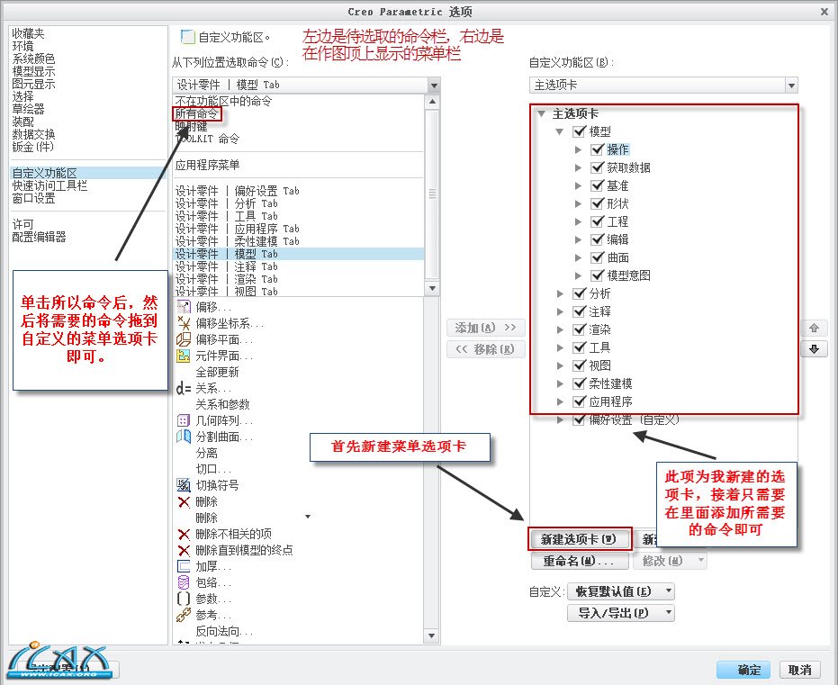This screenshot has width=838, height=685.
Task: Collapse the 主选项卡 tree root
Action: [x=541, y=113]
